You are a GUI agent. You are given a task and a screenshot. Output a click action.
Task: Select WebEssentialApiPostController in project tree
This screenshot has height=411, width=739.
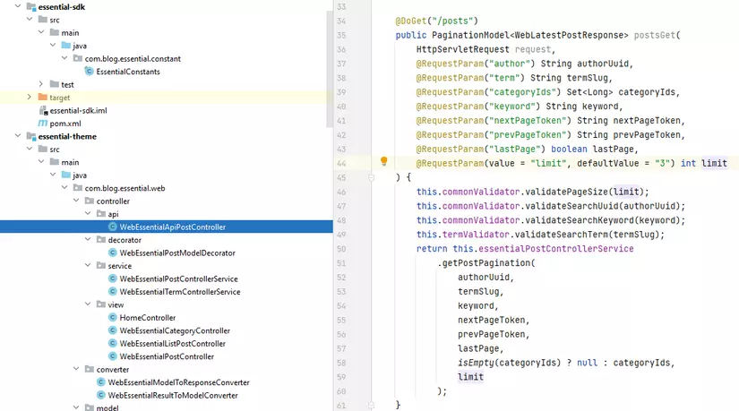point(172,227)
